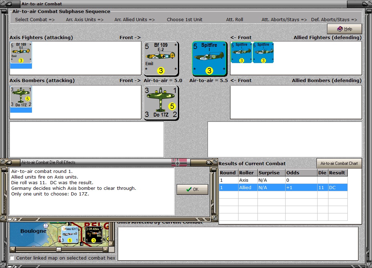Confirm the die roll with OK
This screenshot has height=268, width=372.
click(192, 189)
